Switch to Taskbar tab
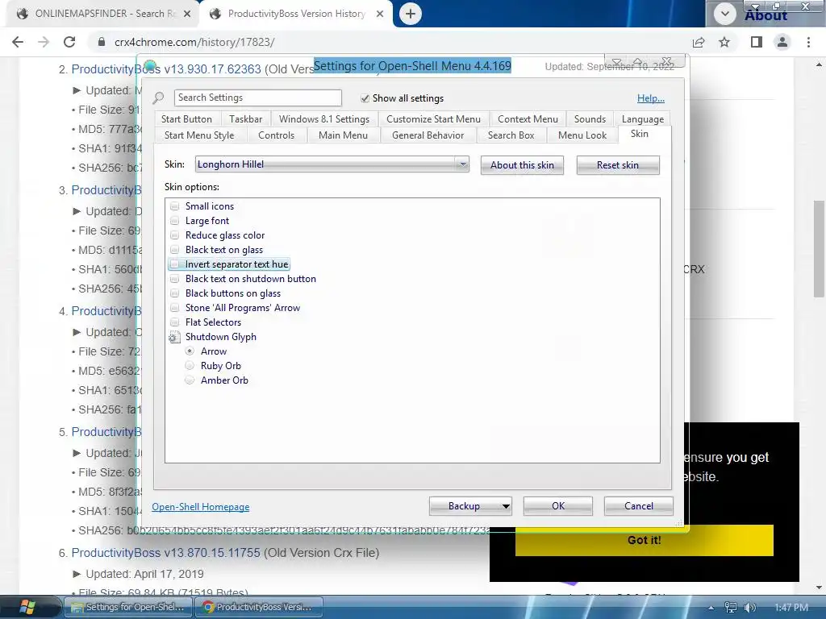This screenshot has height=619, width=826. click(245, 119)
